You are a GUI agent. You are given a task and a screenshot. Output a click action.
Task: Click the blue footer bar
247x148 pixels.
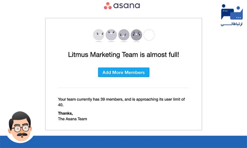141,142
